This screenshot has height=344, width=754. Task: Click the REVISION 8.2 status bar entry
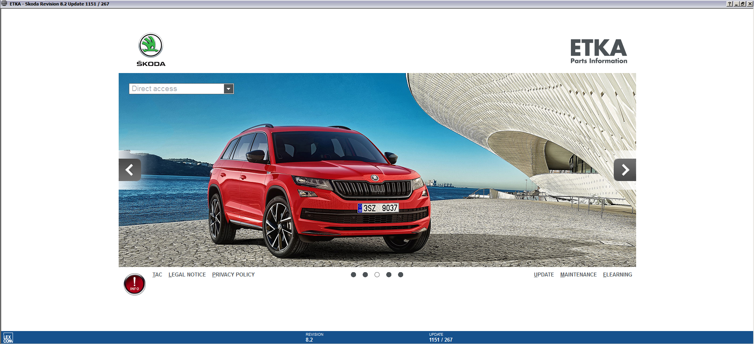pyautogui.click(x=314, y=337)
